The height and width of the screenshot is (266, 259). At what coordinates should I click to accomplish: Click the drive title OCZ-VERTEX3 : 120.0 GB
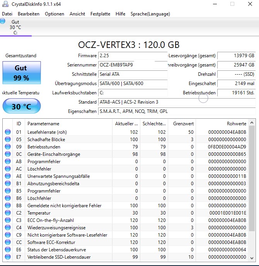pyautogui.click(x=129, y=45)
